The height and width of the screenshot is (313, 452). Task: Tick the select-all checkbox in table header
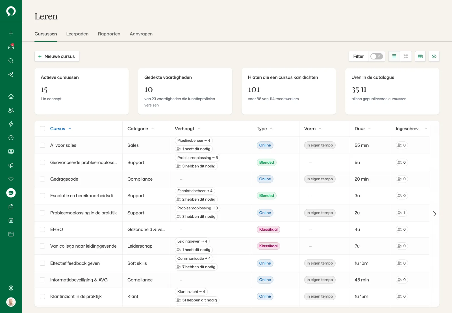click(42, 129)
